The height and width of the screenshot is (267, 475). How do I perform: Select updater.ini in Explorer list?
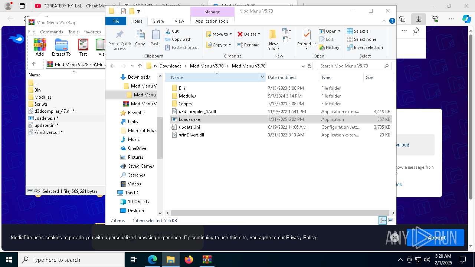point(281,127)
